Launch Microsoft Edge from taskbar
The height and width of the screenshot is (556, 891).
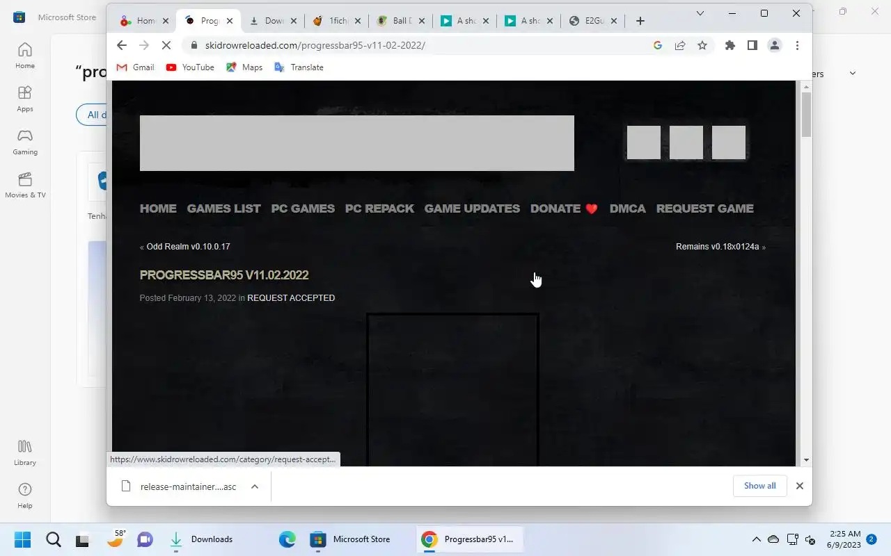287,539
